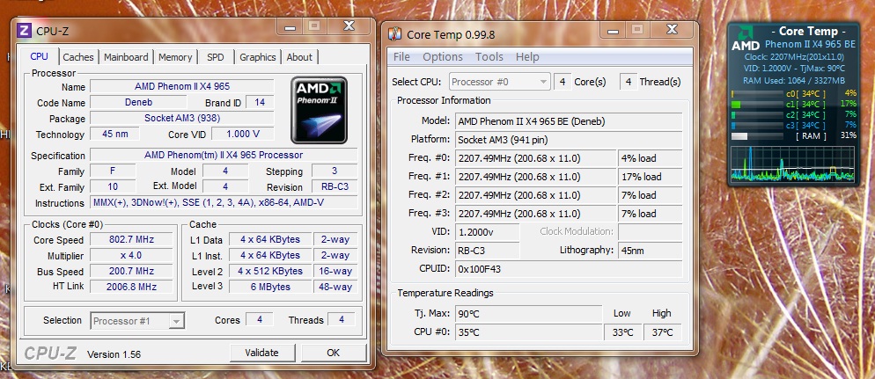Click the Instructions field in CPU-Z

point(224,203)
